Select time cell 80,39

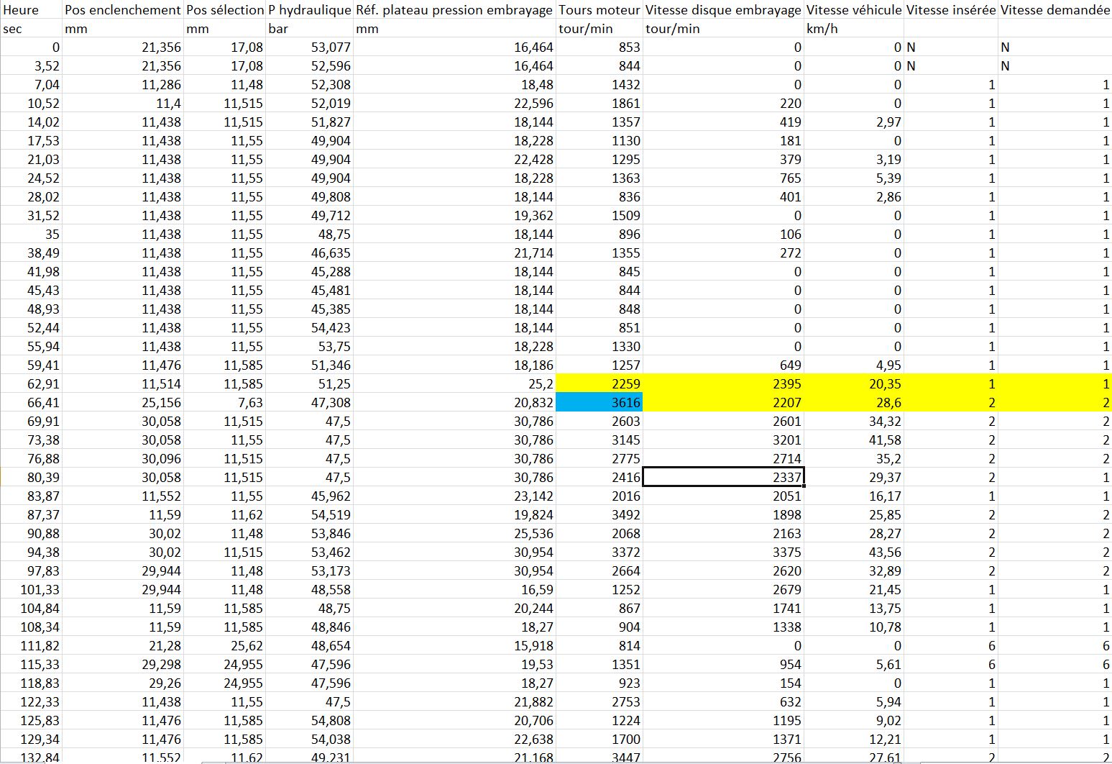click(32, 477)
